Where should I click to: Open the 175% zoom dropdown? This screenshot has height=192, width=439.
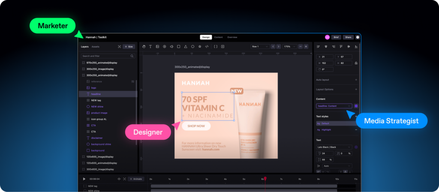click(x=289, y=46)
